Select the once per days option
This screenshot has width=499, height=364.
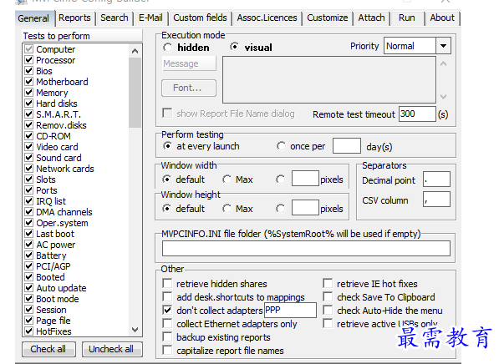coord(281,146)
